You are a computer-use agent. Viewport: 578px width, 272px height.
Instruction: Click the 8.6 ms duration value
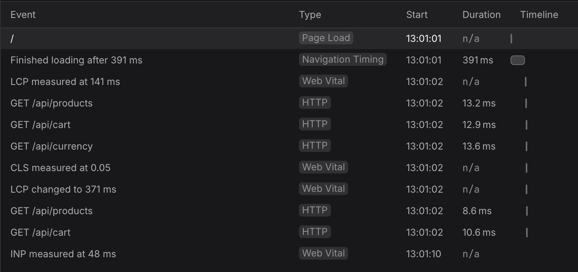477,211
